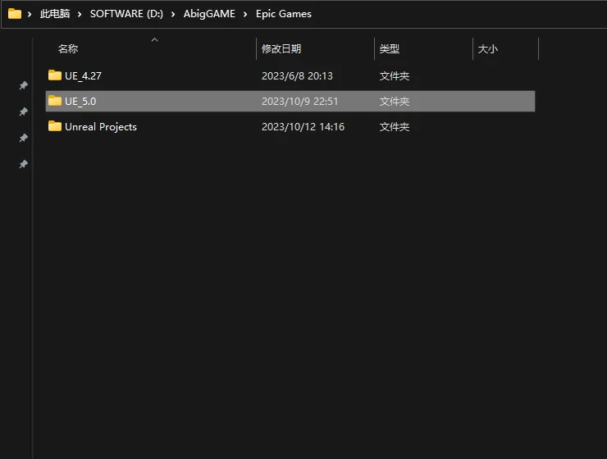Sort by the 类型 column header
Screen dimensions: 607x459
coord(390,48)
